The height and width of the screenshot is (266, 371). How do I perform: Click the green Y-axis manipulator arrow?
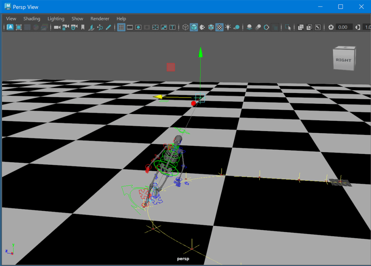[200, 52]
